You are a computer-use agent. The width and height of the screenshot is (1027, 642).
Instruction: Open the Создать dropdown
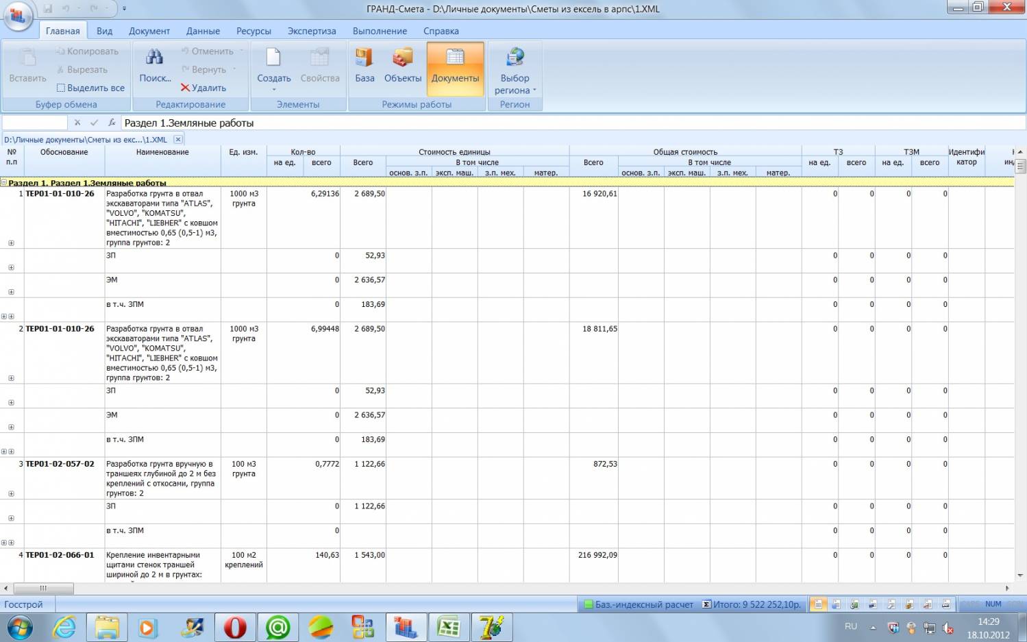[x=273, y=84]
